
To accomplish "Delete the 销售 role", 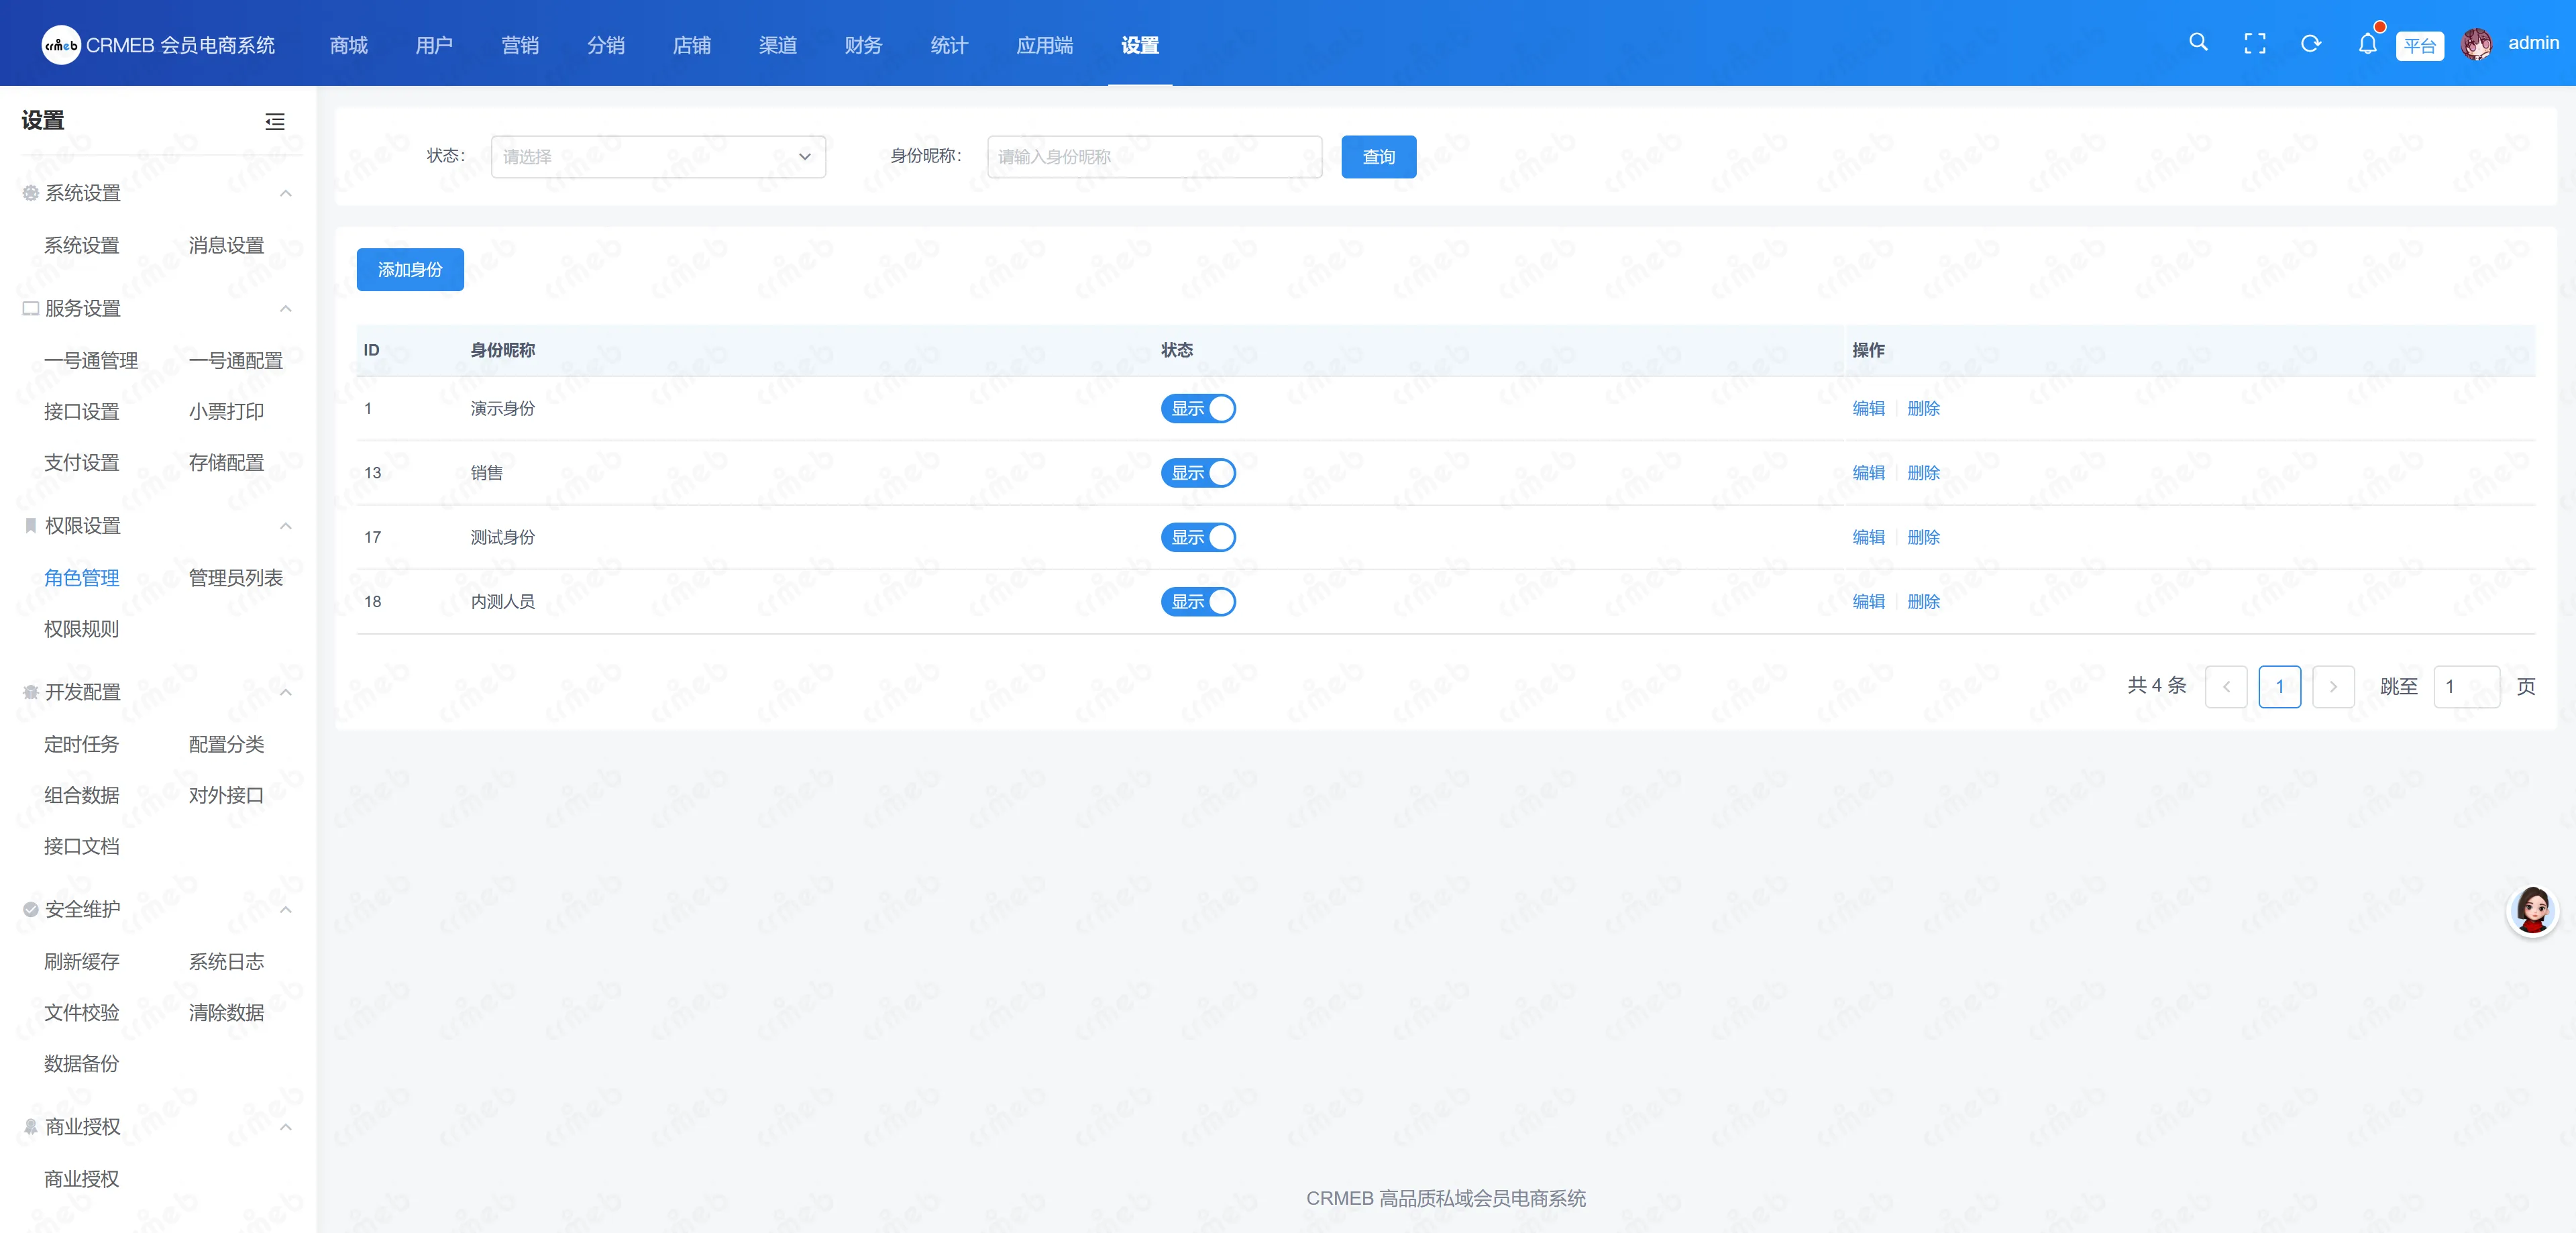I will (x=1923, y=473).
